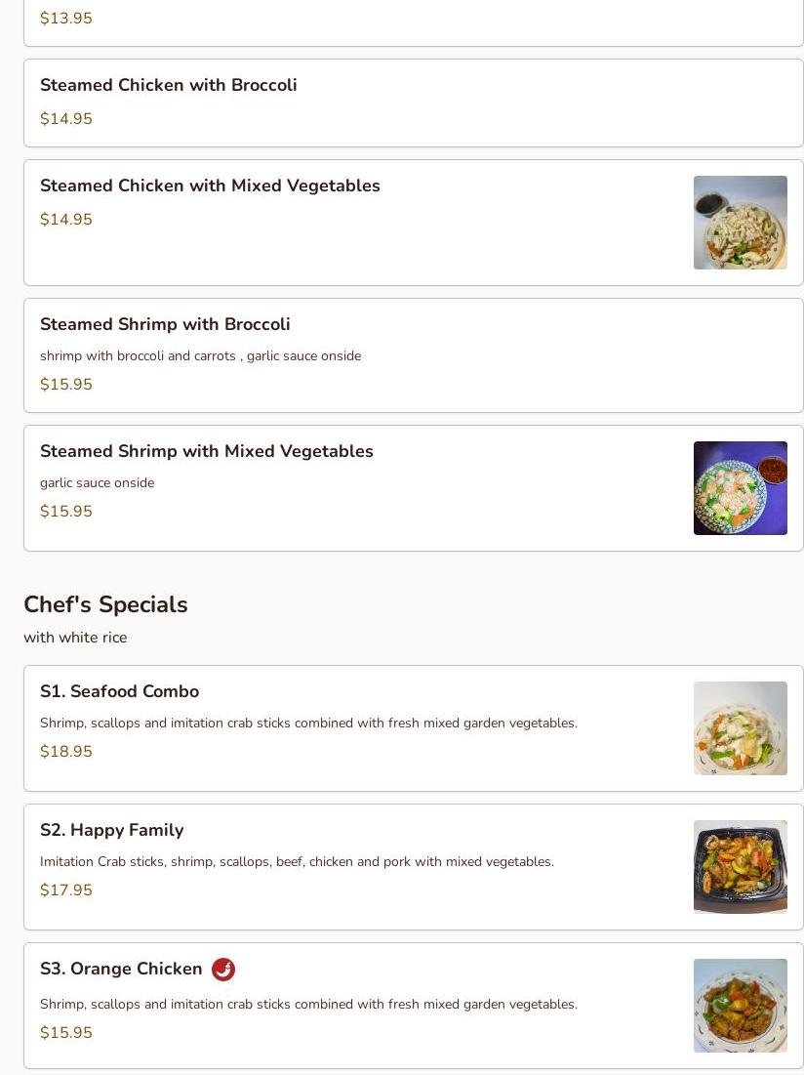
Task: View the S3. Orange Chicken dish photo
Action: [x=741, y=1006]
